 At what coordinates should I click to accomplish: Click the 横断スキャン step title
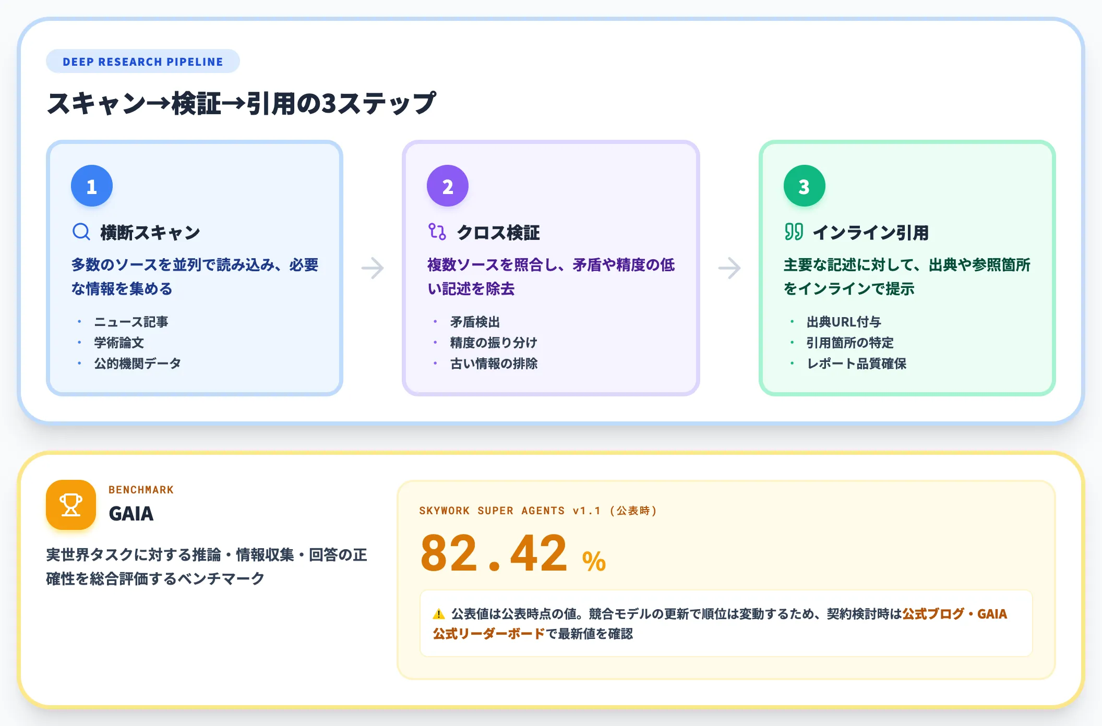(150, 232)
